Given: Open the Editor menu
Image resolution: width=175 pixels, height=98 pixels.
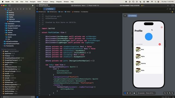Looking at the screenshot, I should pos(39,2).
